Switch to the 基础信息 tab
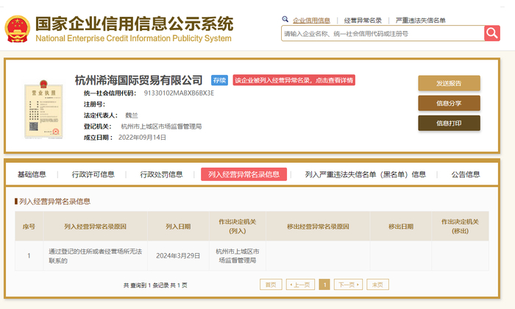This screenshot has height=309, width=515. (x=32, y=174)
